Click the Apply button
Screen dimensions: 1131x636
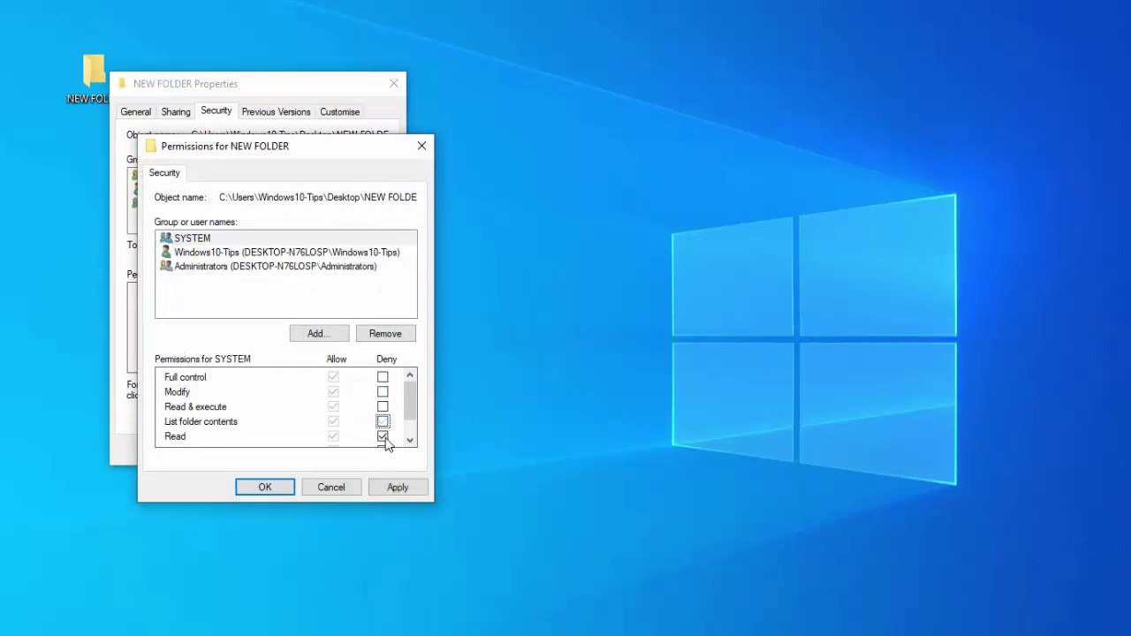tap(398, 488)
